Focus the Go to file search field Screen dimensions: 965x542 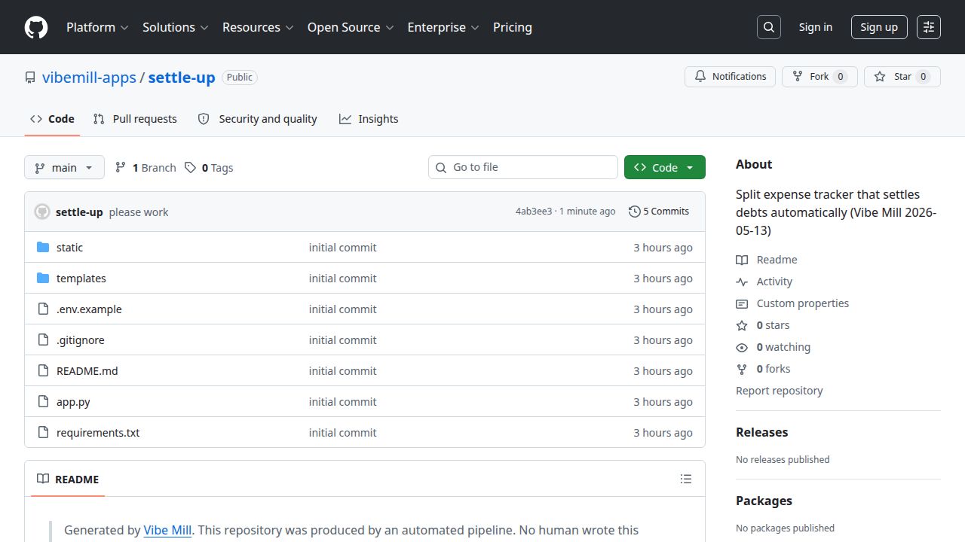point(523,167)
